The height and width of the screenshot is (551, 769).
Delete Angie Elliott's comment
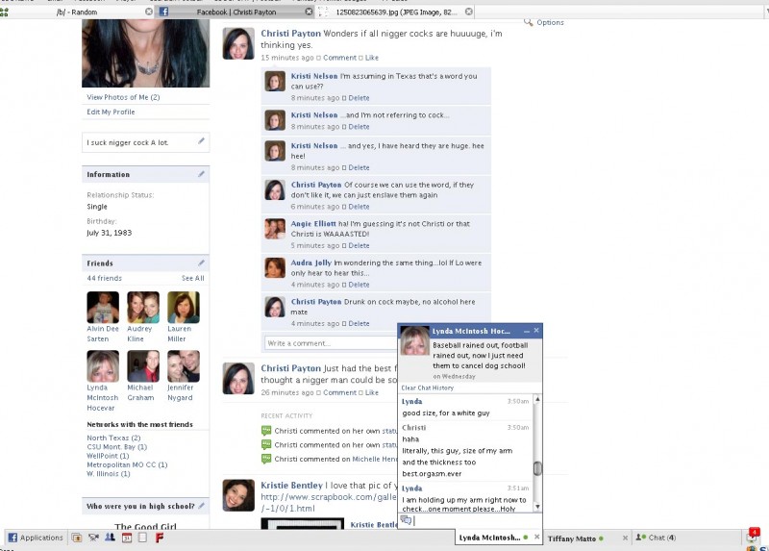point(359,245)
